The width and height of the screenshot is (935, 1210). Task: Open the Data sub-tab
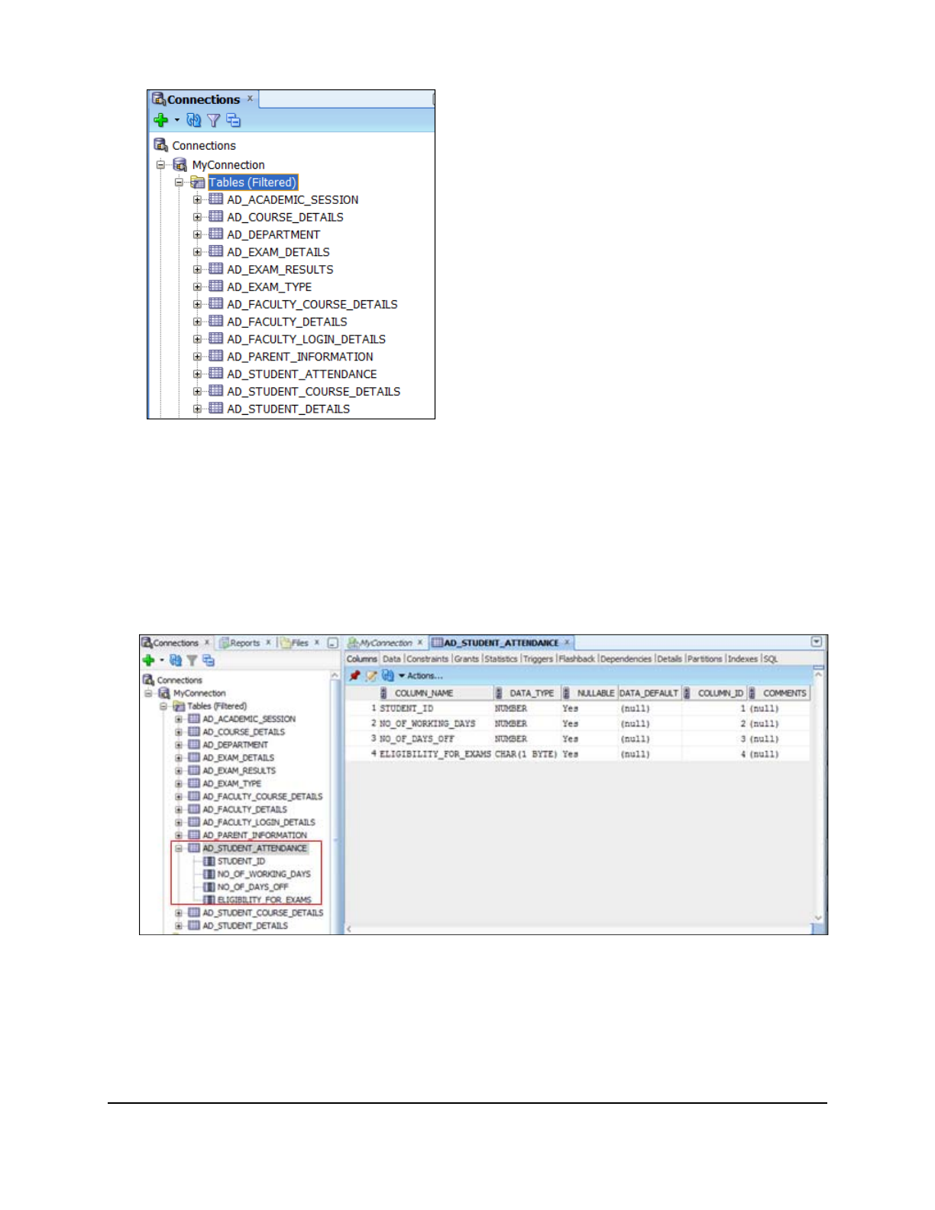click(392, 659)
